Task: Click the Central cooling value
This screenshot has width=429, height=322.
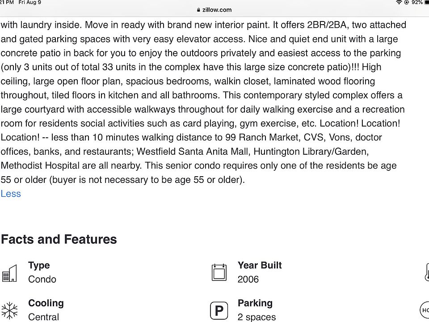Action: click(x=43, y=317)
